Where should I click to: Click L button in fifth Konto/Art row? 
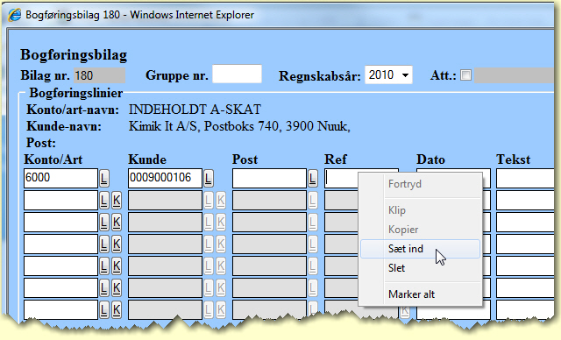104,266
